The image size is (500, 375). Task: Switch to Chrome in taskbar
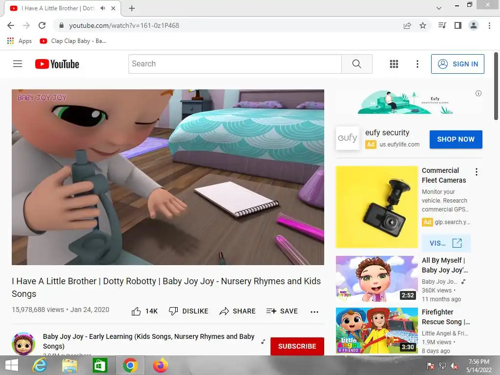[130, 365]
